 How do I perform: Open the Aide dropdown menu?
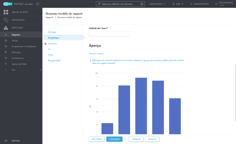coord(178,4)
